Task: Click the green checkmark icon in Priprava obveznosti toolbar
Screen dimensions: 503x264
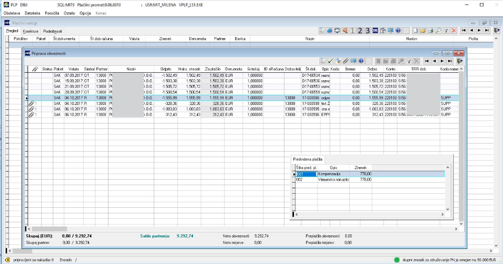Action: click(331, 61)
